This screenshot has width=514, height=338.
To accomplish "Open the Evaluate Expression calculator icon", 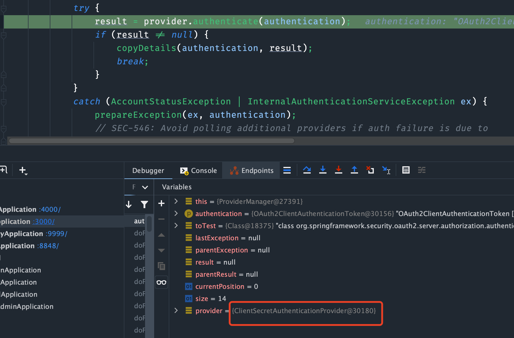I will coord(406,170).
